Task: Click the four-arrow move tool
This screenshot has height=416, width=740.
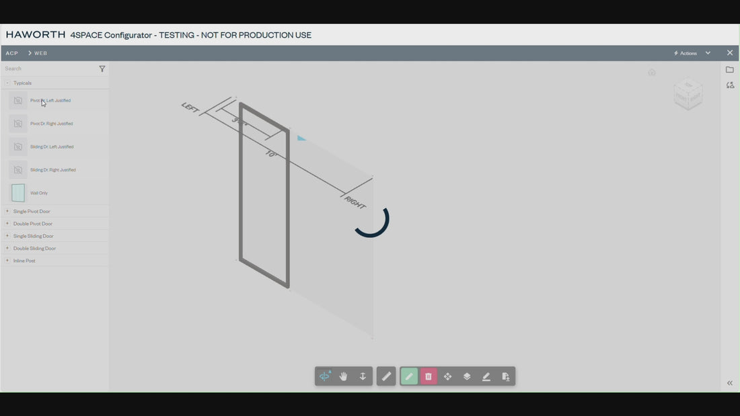Action: 448,376
